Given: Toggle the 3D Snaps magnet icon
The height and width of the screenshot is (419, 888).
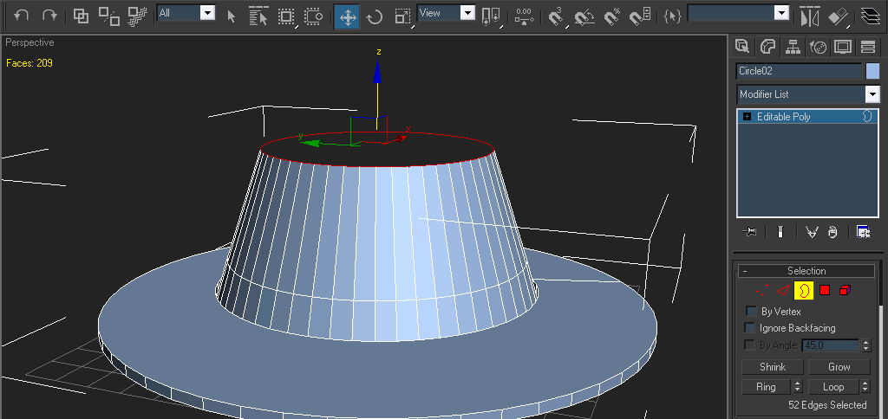Looking at the screenshot, I should pyautogui.click(x=557, y=16).
